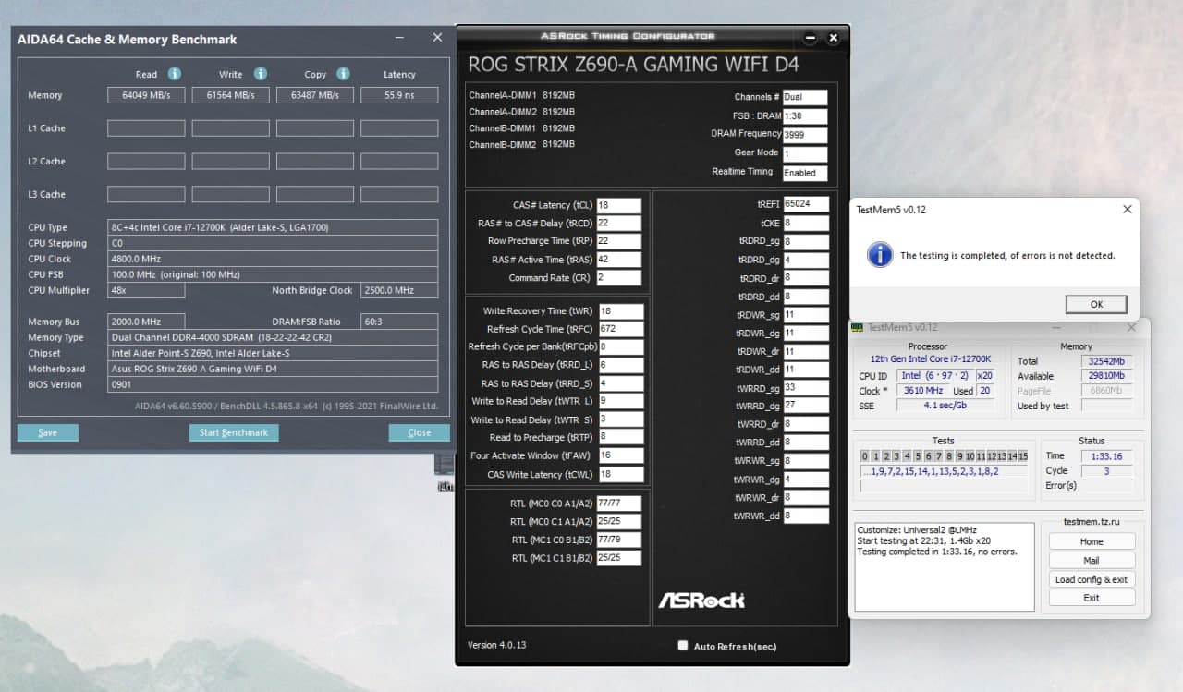
Task: Click the TestMem5 Time value 1:33.16
Action: pyautogui.click(x=1106, y=456)
